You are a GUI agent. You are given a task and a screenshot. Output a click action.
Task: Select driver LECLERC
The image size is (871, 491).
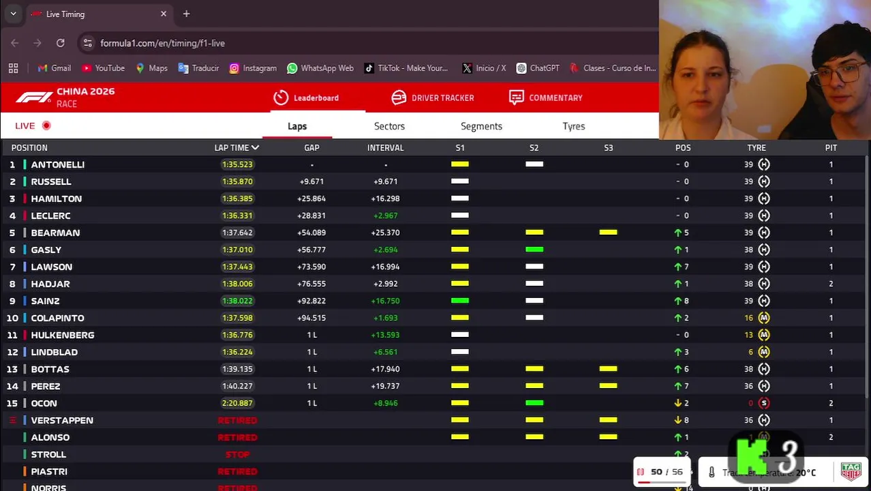click(x=51, y=215)
